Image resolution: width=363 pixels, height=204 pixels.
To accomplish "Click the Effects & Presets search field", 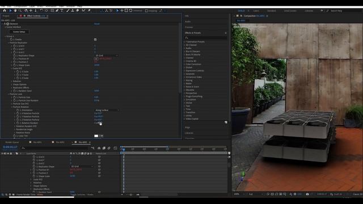I will [x=205, y=37].
